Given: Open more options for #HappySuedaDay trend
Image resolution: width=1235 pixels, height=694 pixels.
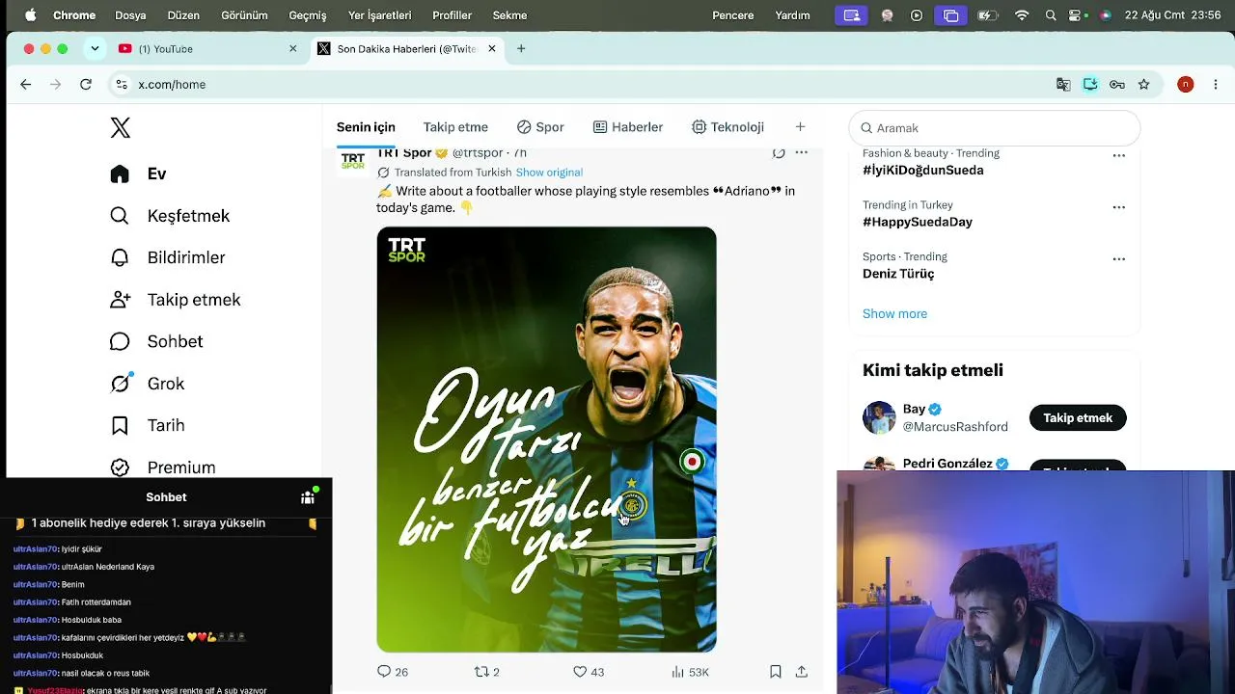Looking at the screenshot, I should pyautogui.click(x=1119, y=207).
